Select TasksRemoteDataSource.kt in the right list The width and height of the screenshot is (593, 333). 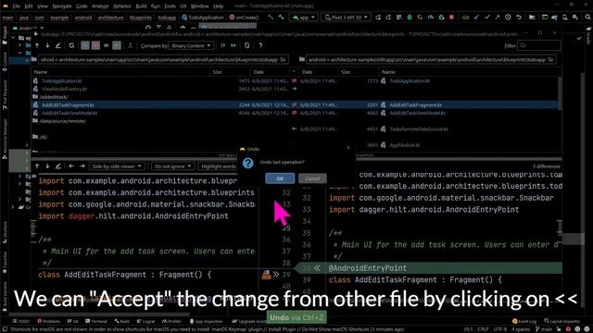click(x=418, y=129)
